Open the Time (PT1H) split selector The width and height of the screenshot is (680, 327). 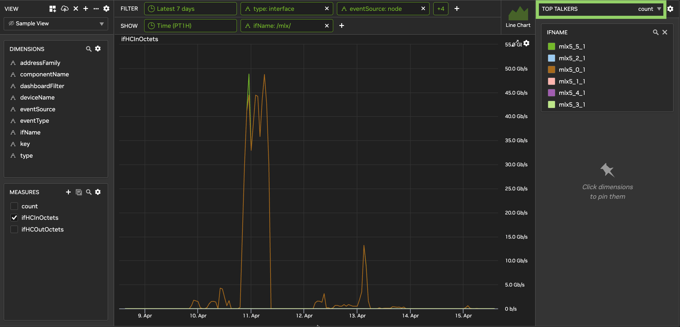(x=190, y=26)
